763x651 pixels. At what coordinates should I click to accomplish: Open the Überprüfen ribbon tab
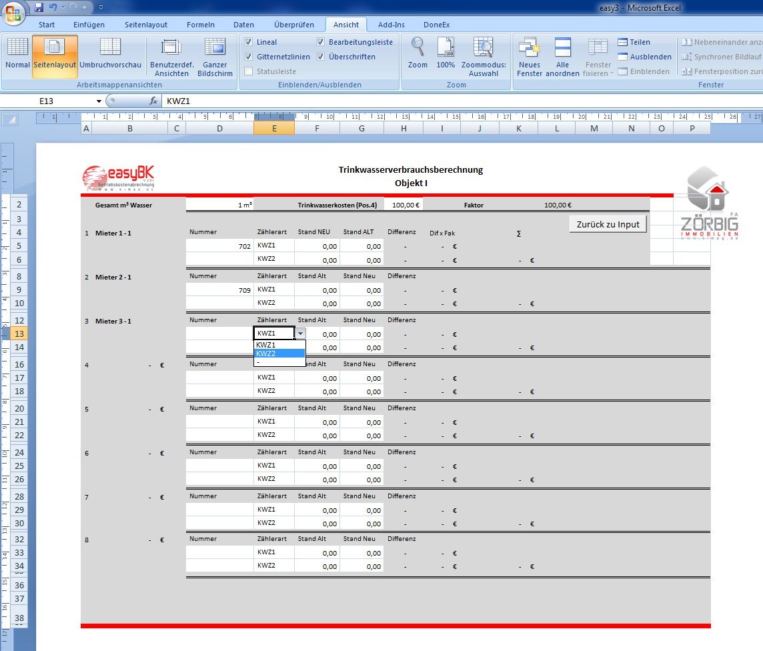(x=294, y=25)
